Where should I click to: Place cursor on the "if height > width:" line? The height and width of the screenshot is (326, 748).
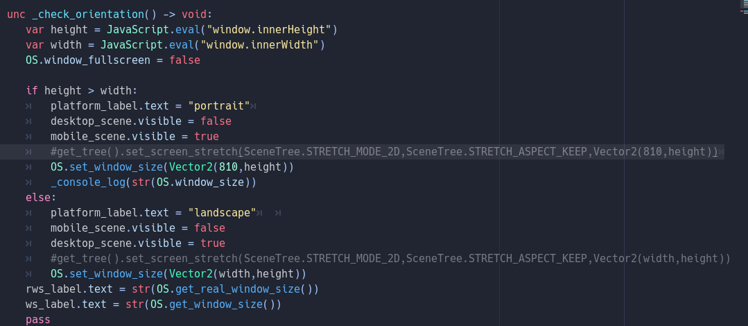point(82,91)
